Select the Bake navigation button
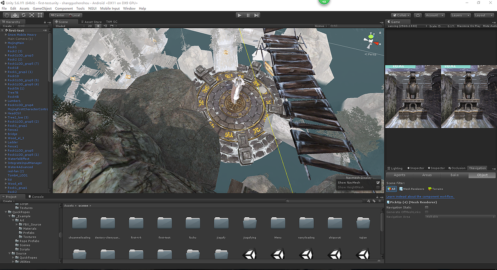 point(454,175)
